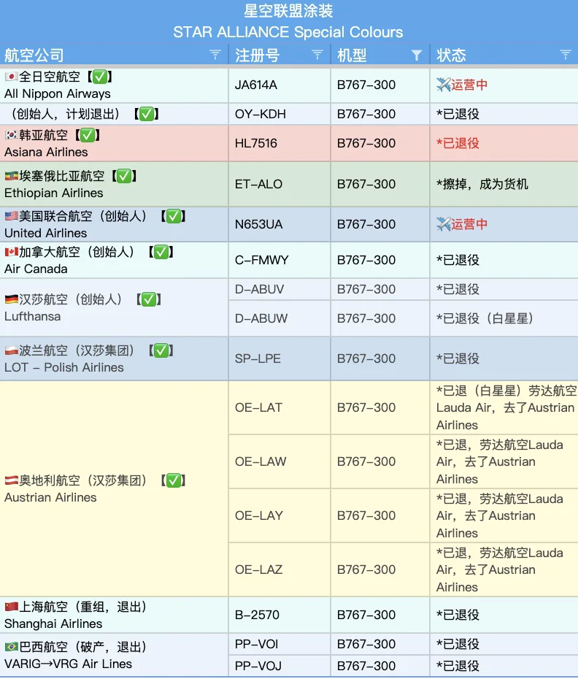Select registration cell PP-VOI

(x=280, y=644)
